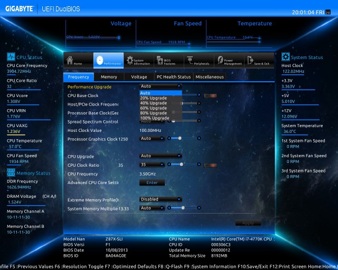The width and height of the screenshot is (338, 270).
Task: Decrease System Memory Multiplier left arrow
Action: tap(169, 208)
